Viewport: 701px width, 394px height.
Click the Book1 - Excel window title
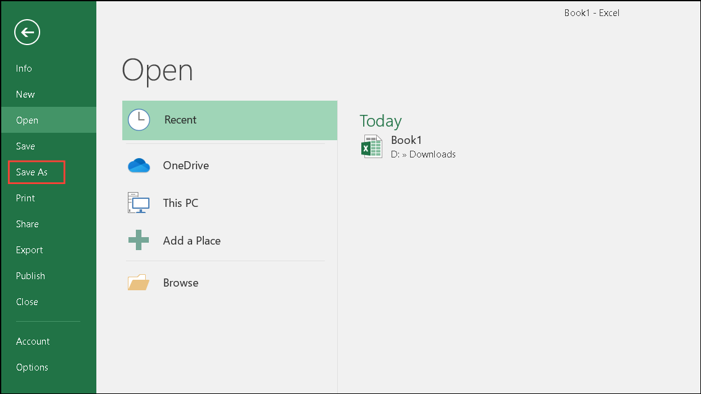592,13
